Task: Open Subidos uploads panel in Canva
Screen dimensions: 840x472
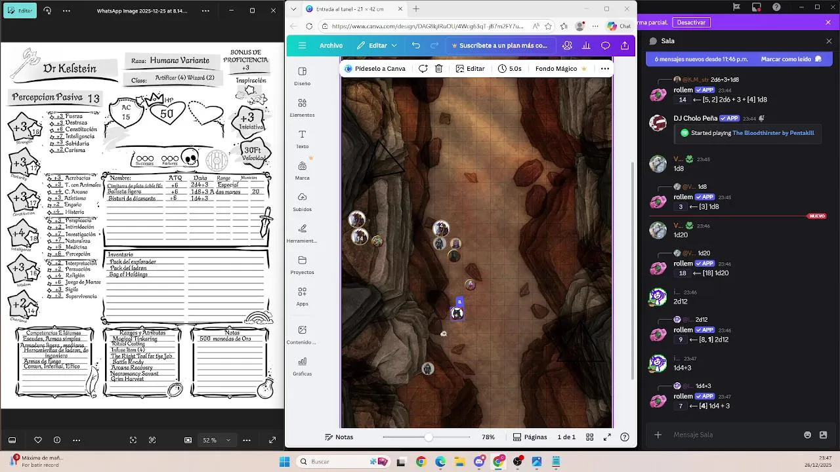Action: [x=302, y=202]
